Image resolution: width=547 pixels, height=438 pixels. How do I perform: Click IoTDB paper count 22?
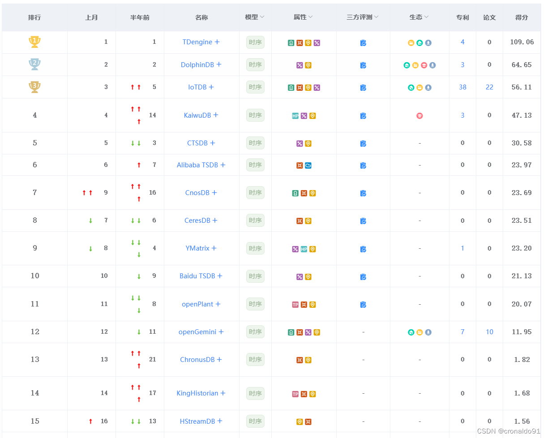[490, 87]
